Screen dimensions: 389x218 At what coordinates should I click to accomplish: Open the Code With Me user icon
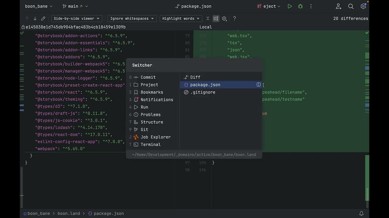point(339,6)
